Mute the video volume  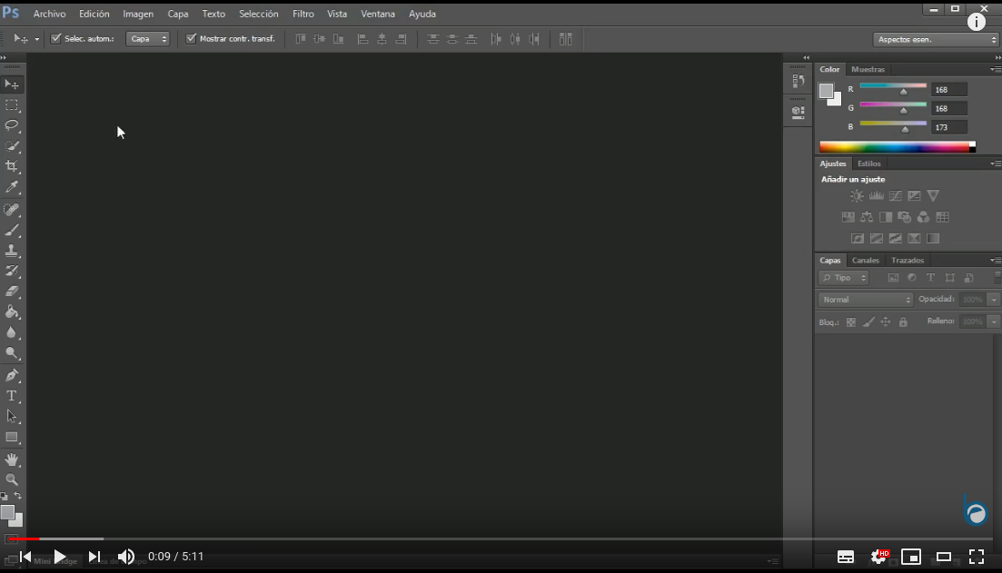point(126,557)
